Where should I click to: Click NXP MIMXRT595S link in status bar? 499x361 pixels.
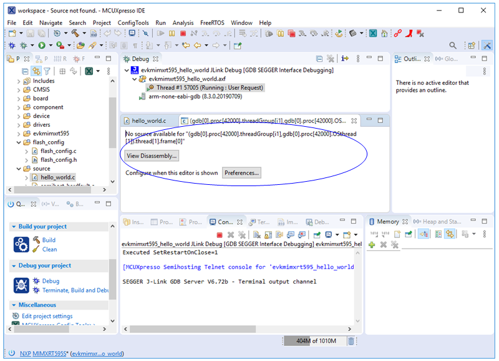pos(43,354)
